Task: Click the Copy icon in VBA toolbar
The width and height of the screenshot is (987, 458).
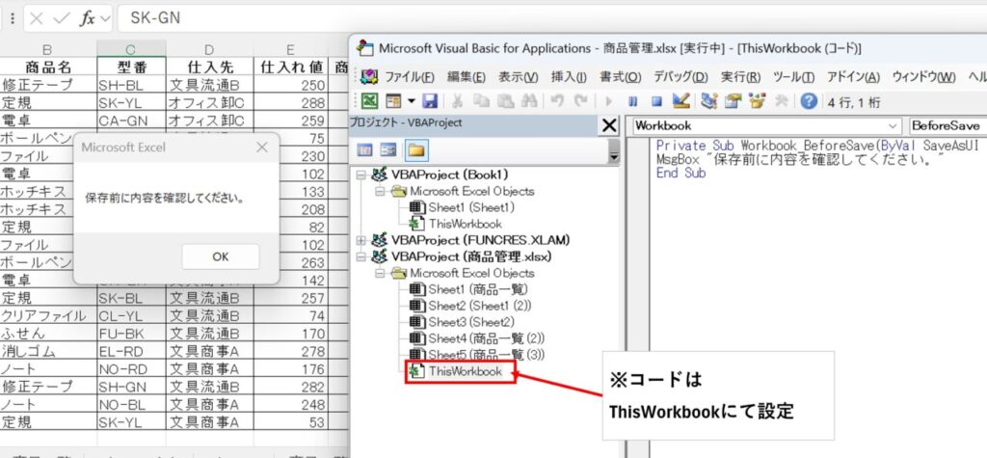Action: point(482,101)
